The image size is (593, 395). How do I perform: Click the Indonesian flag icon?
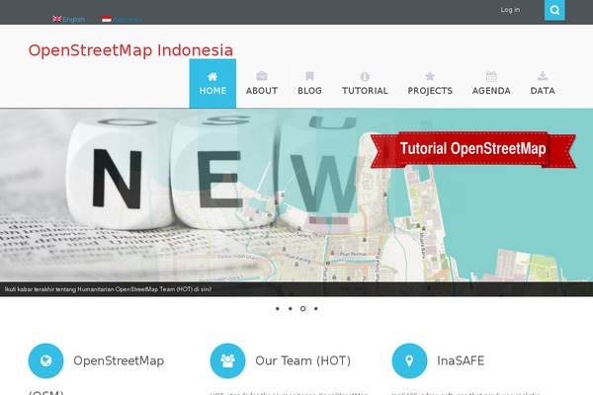point(107,19)
